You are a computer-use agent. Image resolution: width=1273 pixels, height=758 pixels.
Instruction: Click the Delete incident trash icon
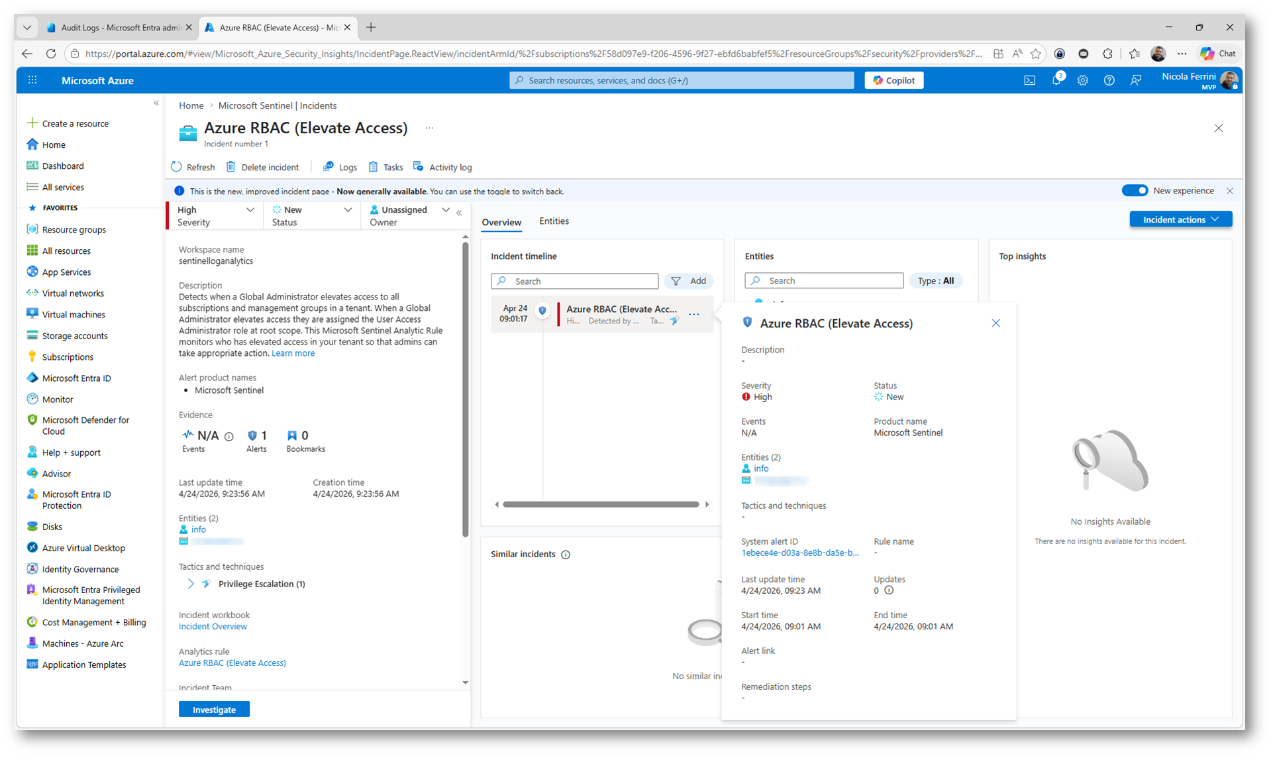pyautogui.click(x=230, y=167)
